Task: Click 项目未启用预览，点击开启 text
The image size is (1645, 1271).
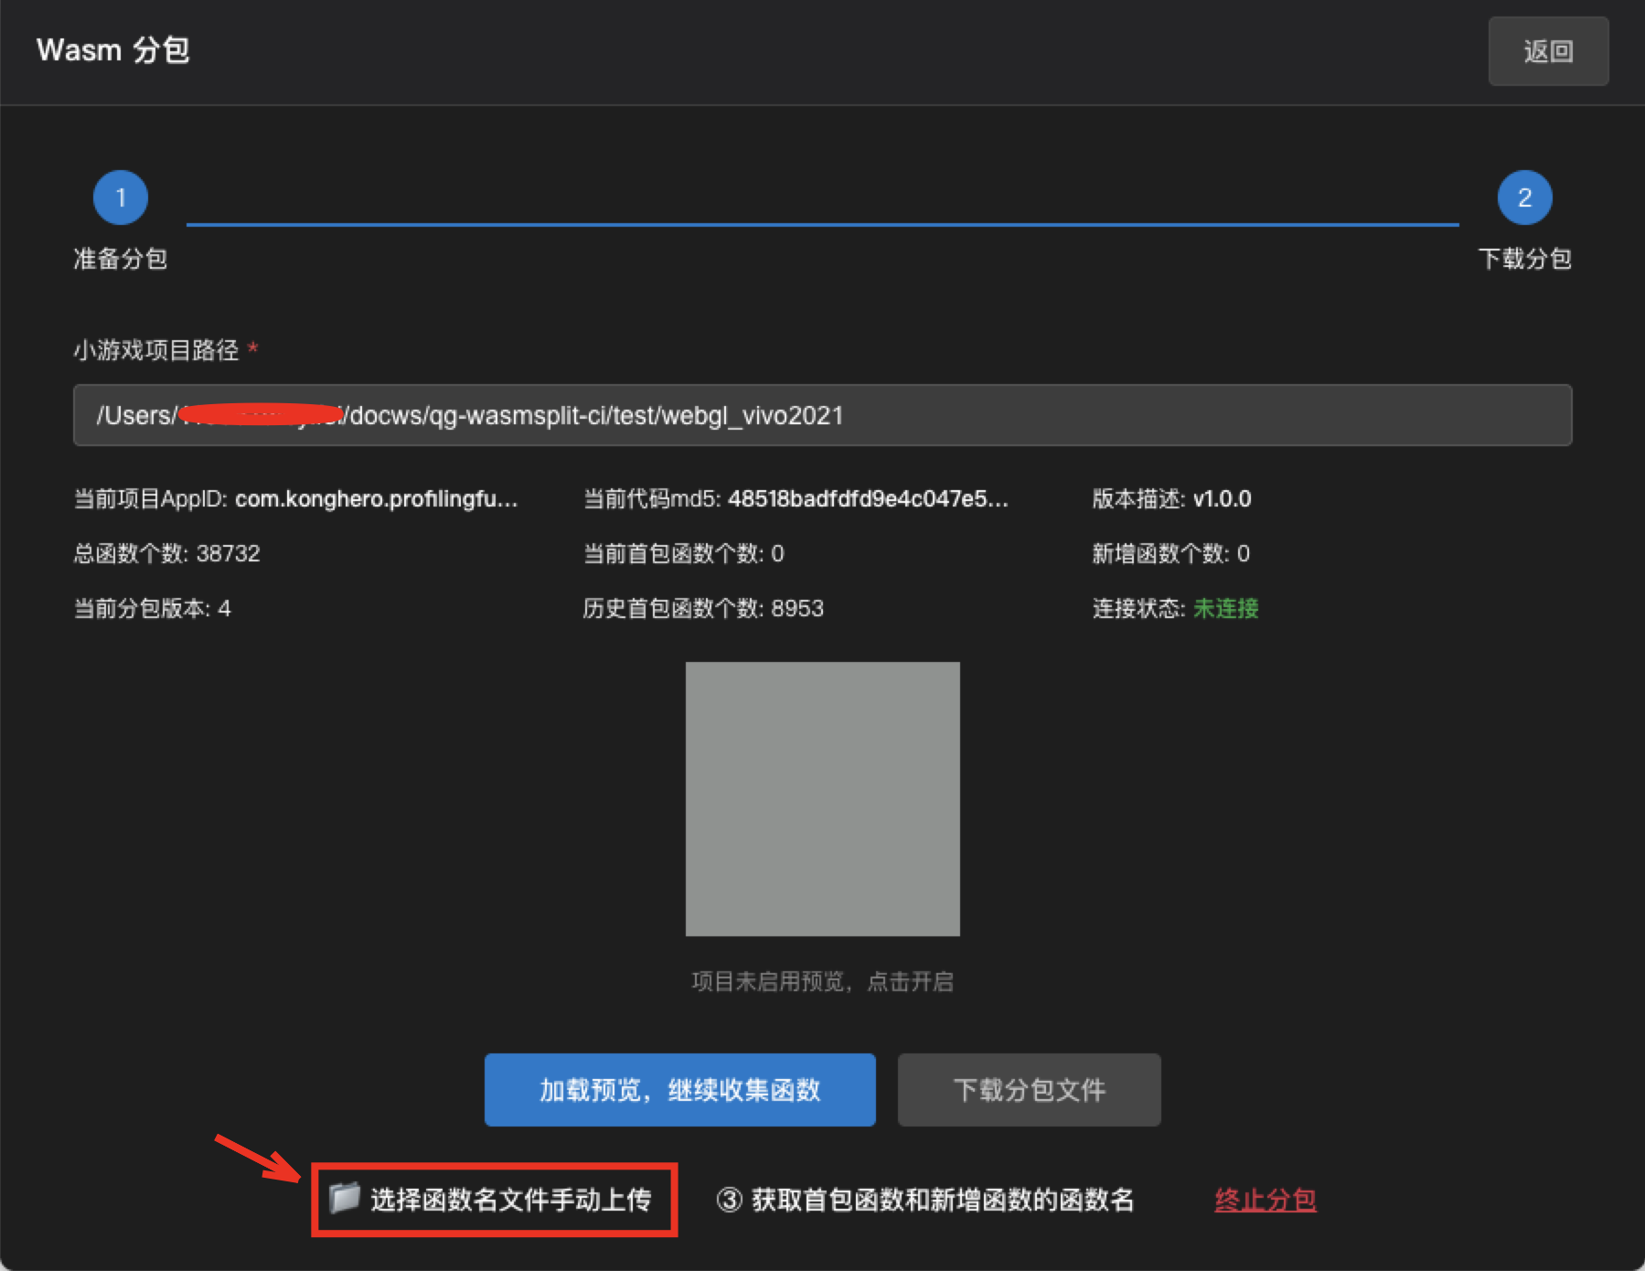Action: [822, 981]
